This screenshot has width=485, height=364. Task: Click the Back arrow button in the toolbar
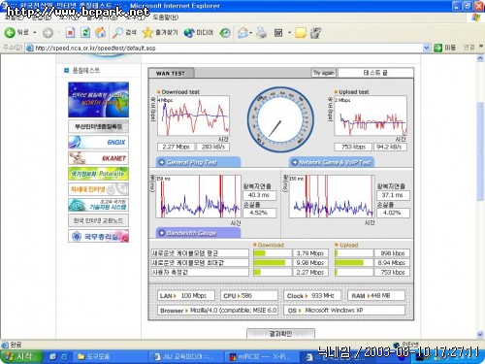[x=10, y=32]
